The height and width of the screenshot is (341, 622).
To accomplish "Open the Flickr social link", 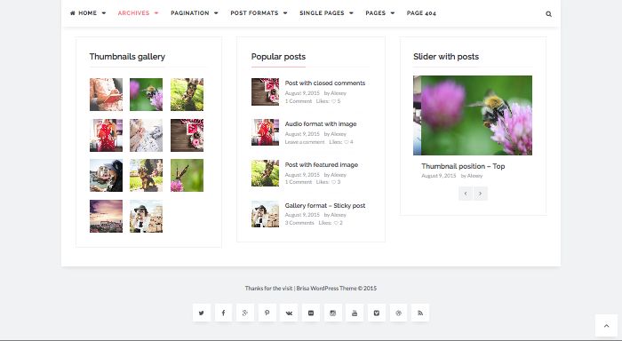I will pyautogui.click(x=311, y=313).
